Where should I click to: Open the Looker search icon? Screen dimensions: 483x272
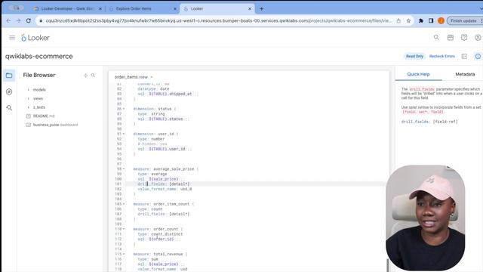click(x=436, y=37)
